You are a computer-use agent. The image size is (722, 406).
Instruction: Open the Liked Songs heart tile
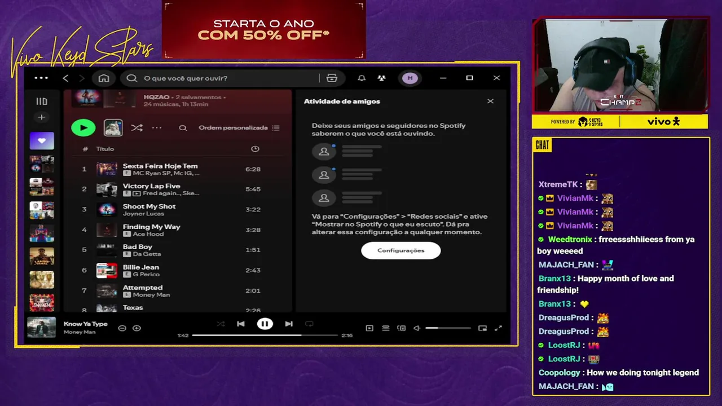42,141
